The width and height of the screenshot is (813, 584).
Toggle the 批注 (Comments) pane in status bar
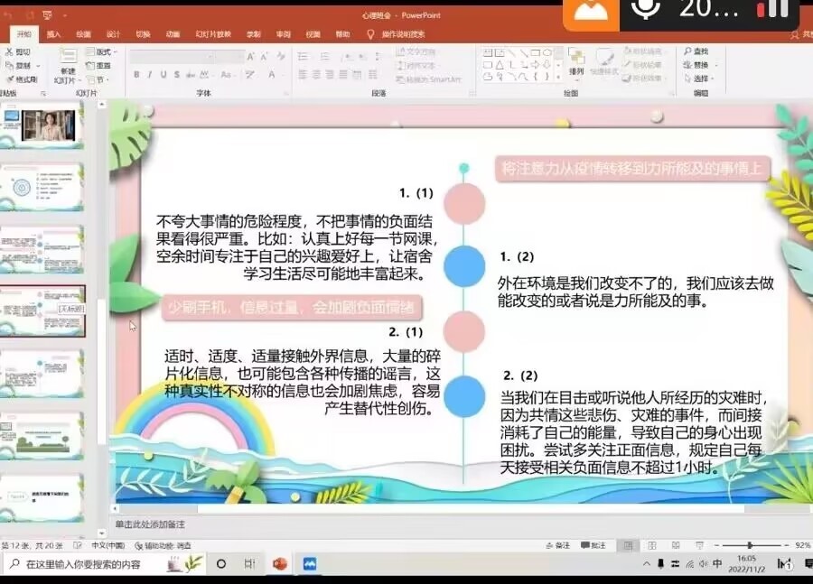(x=593, y=545)
